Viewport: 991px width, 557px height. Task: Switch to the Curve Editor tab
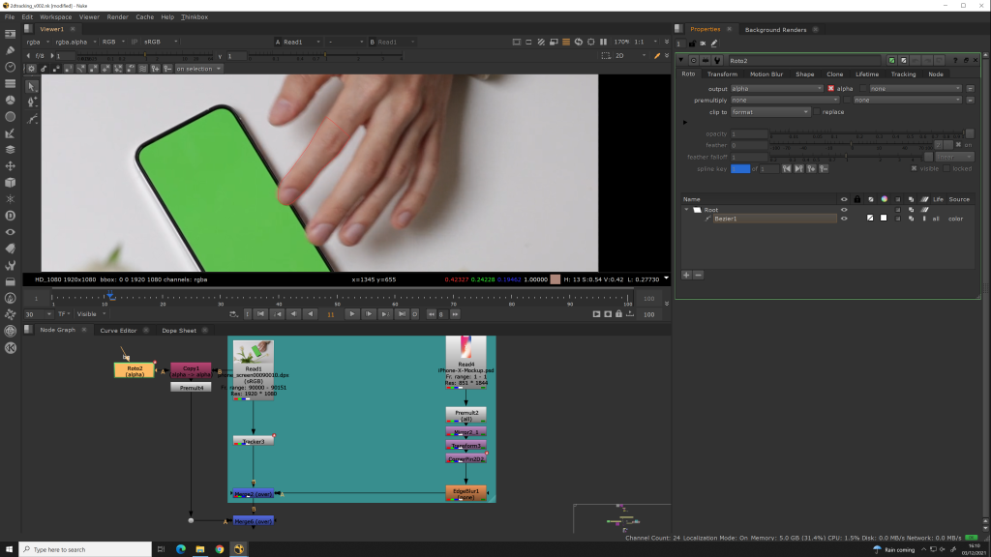[x=118, y=331]
